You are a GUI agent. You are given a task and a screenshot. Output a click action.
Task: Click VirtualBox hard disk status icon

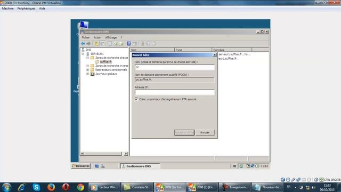pos(283,180)
